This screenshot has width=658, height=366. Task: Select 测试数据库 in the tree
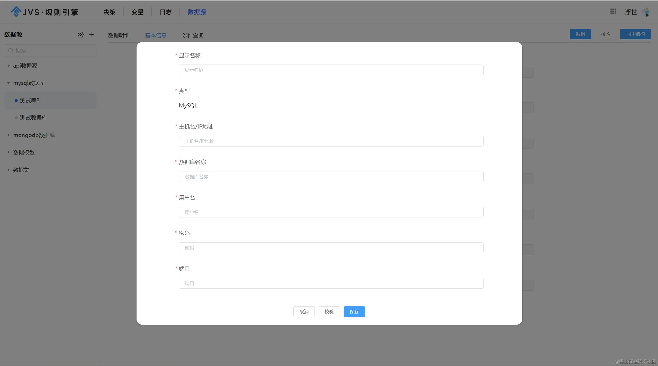33,118
